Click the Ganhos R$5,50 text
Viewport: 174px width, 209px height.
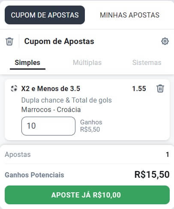[x=91, y=126]
